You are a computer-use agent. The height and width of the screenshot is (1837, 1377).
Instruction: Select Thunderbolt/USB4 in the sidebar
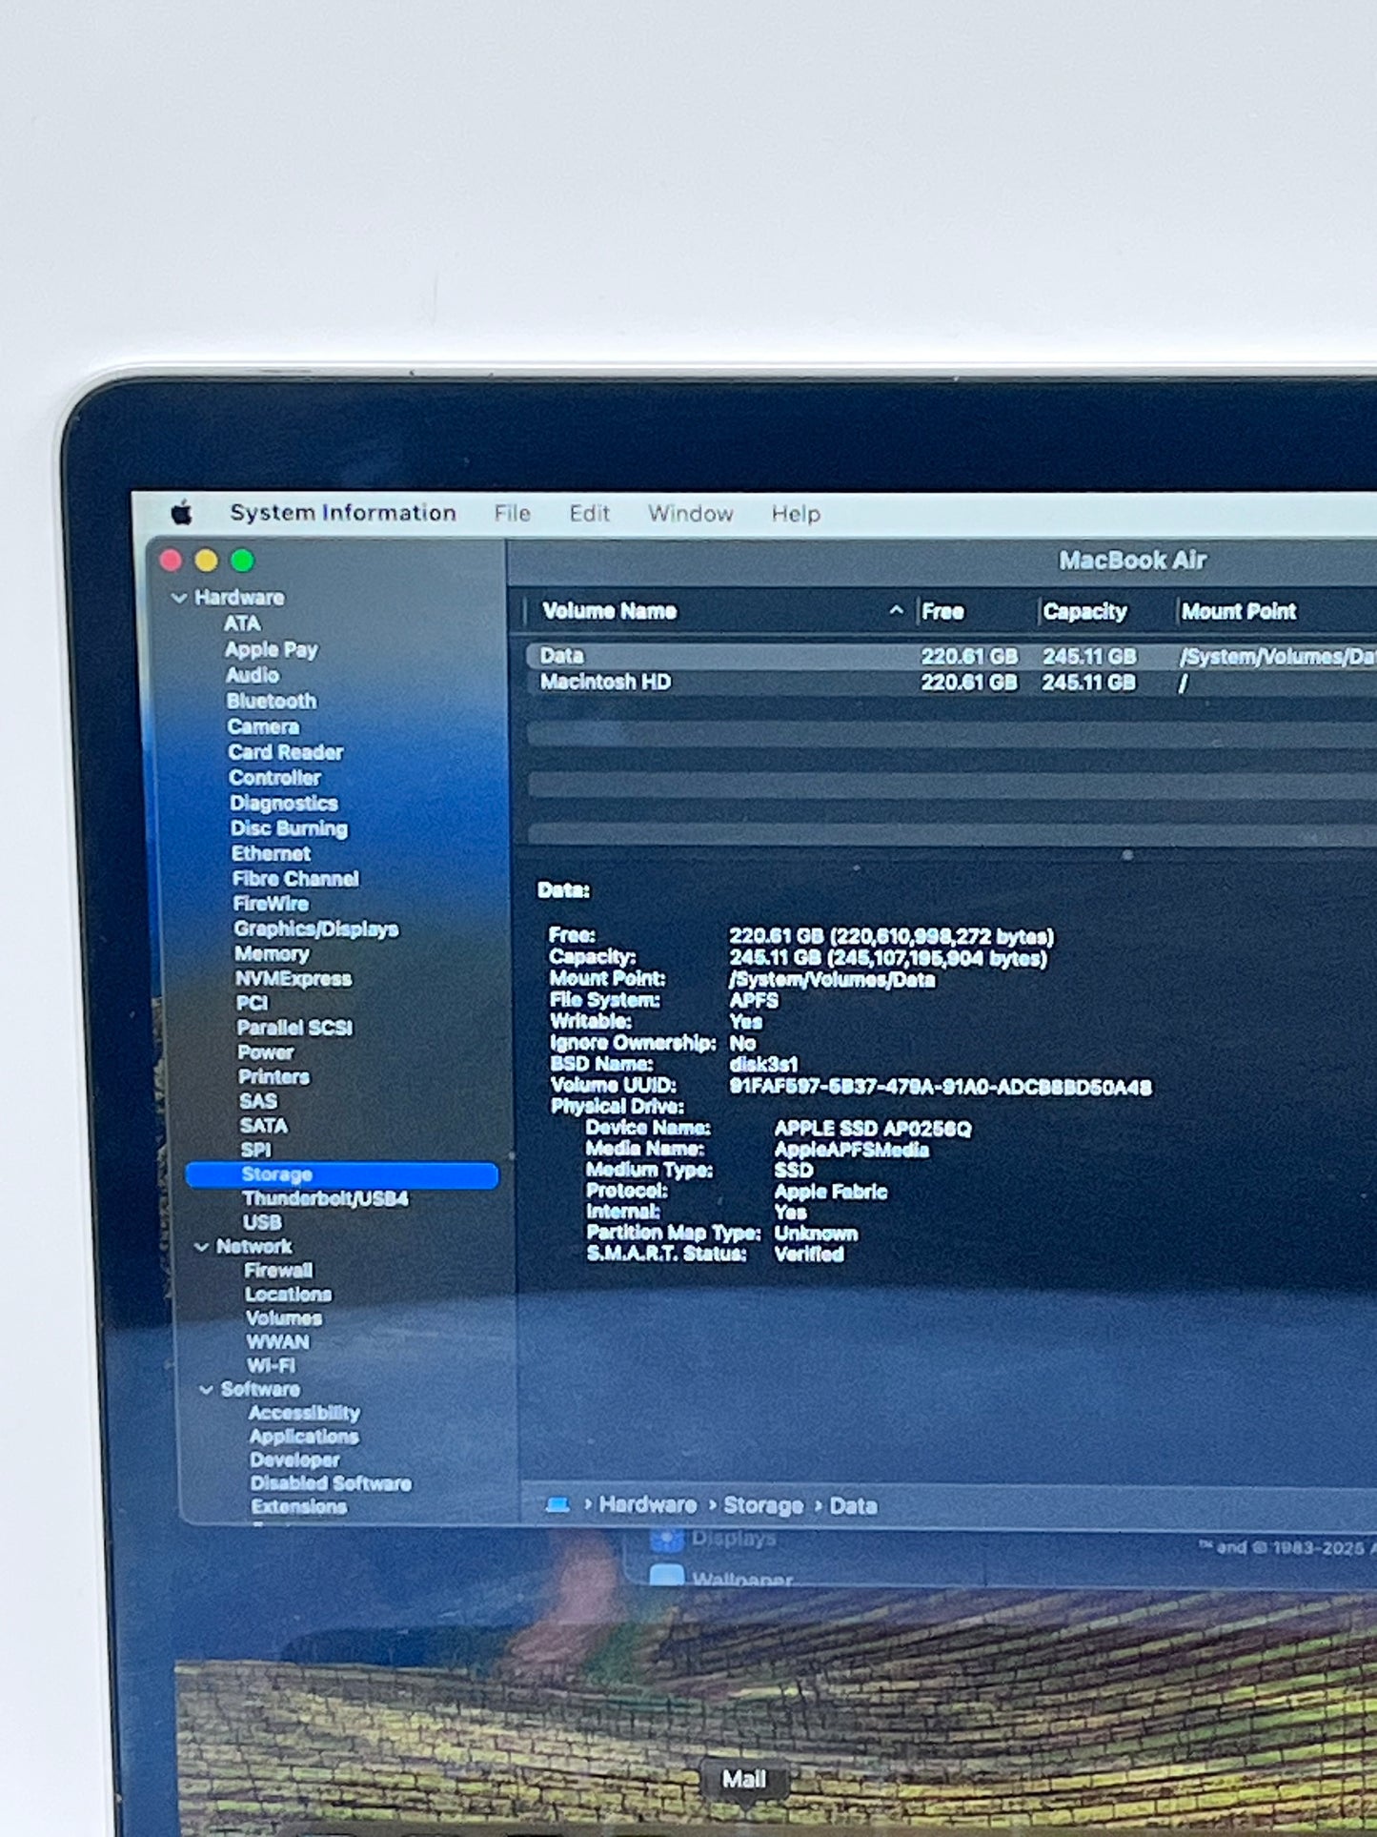[x=325, y=1198]
